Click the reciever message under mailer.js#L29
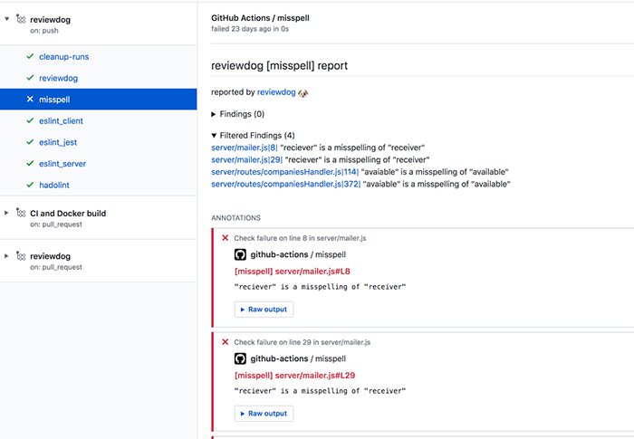The image size is (634, 439). tap(320, 391)
